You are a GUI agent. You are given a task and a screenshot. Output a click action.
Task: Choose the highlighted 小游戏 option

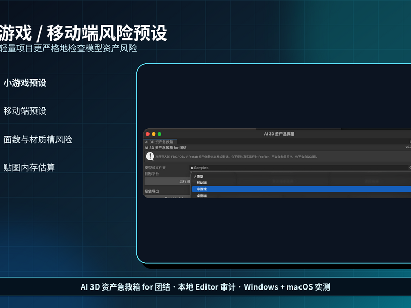(x=301, y=189)
